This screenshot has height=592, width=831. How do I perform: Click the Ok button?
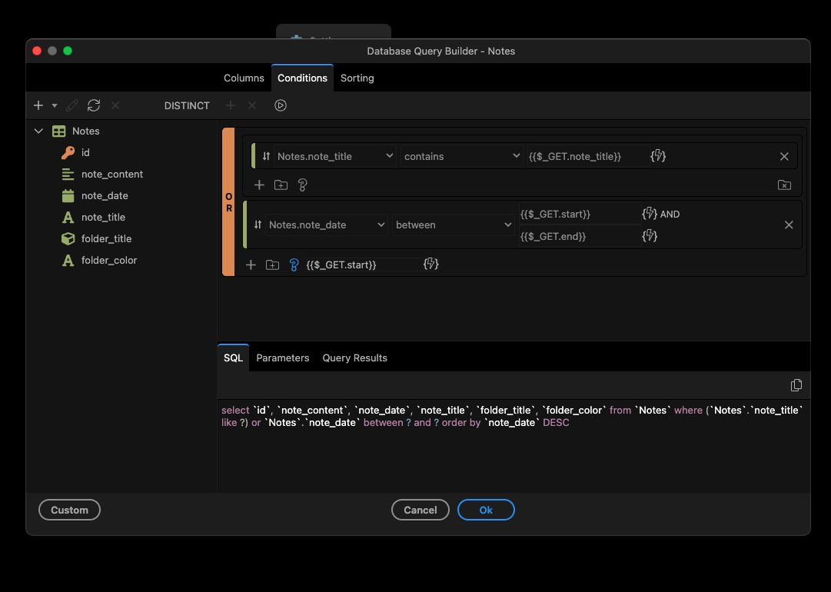click(x=486, y=510)
